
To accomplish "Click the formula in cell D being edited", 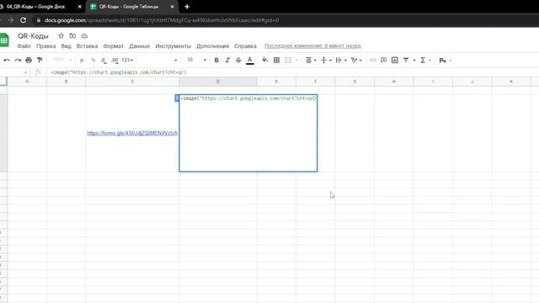I will coord(248,98).
